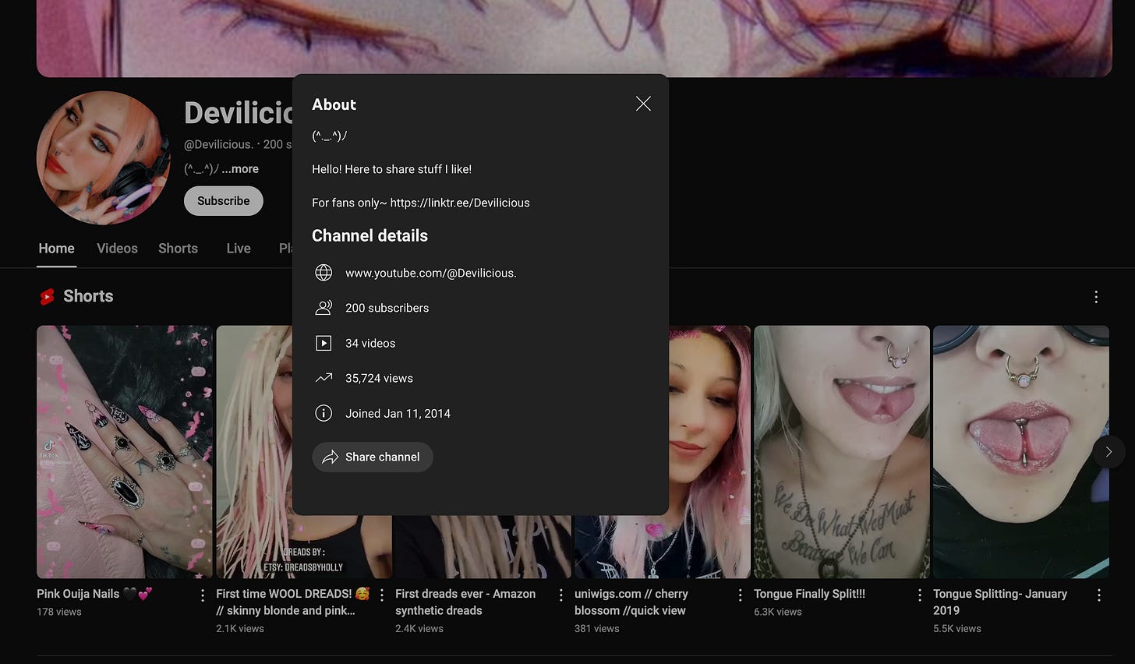Image resolution: width=1135 pixels, height=664 pixels.
Task: Click the videos play-box icon
Action: (x=324, y=343)
